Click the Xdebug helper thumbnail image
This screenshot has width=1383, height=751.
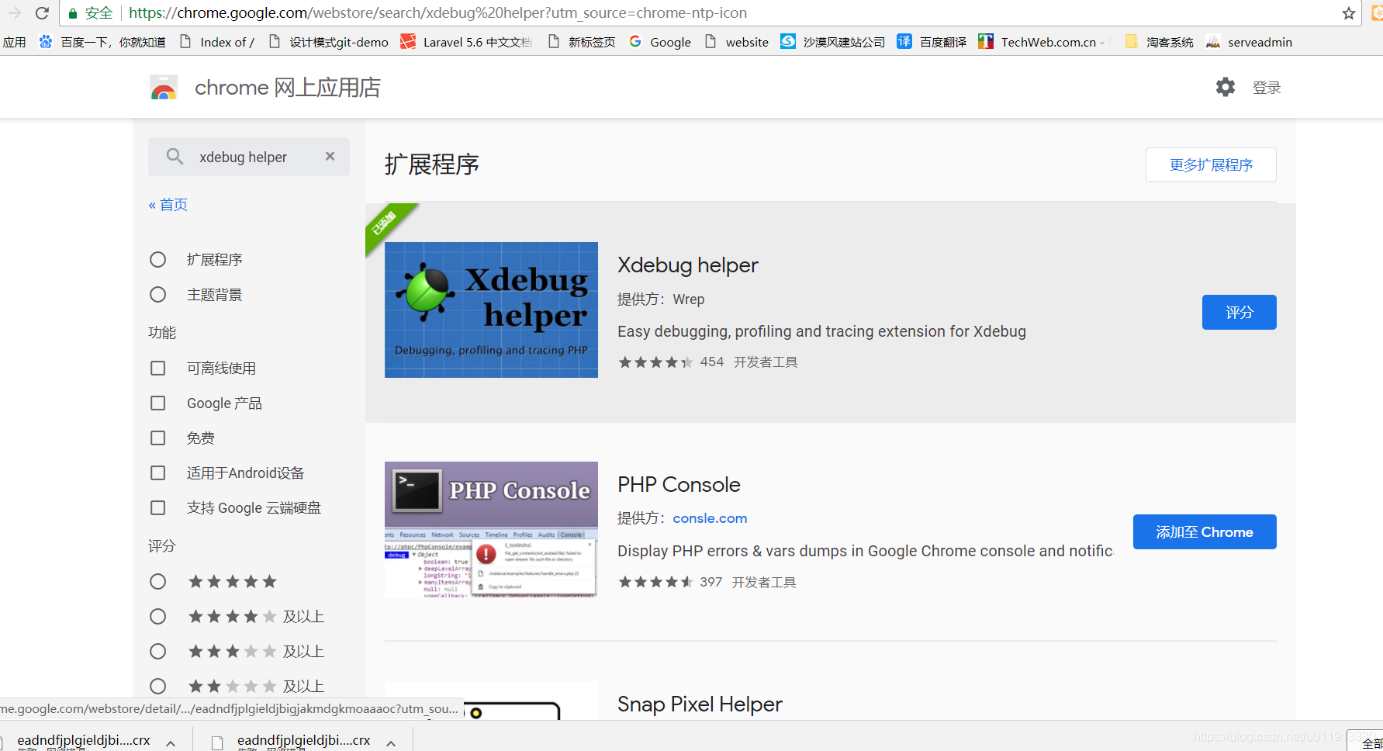point(491,310)
